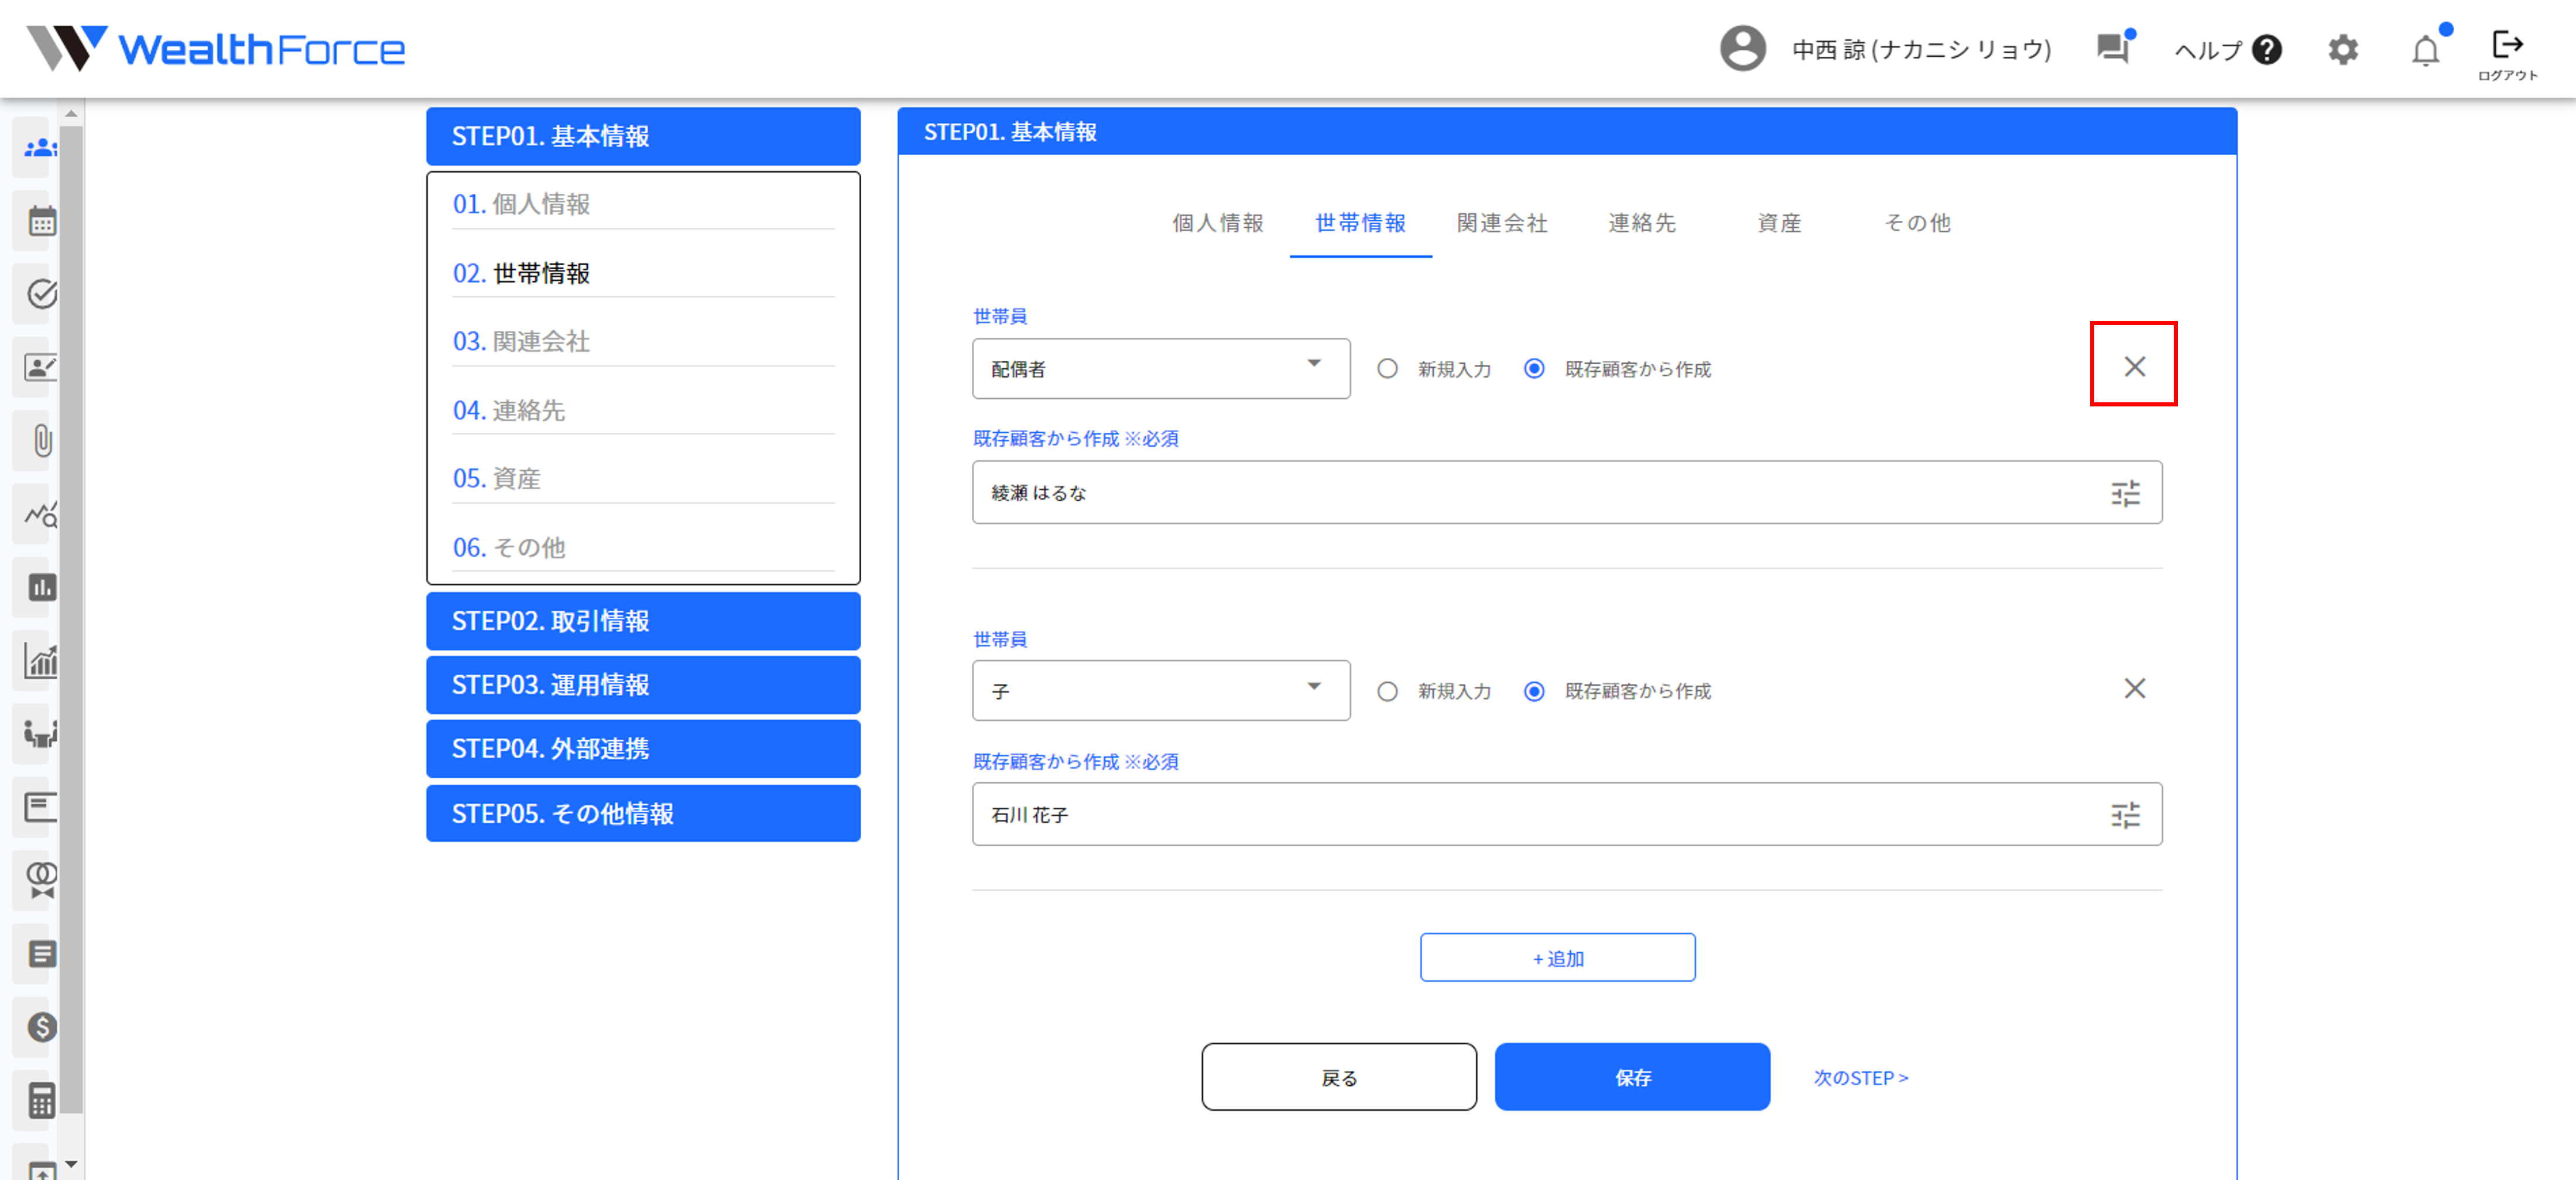Click the +追加 button
2576x1180 pixels.
1557,958
